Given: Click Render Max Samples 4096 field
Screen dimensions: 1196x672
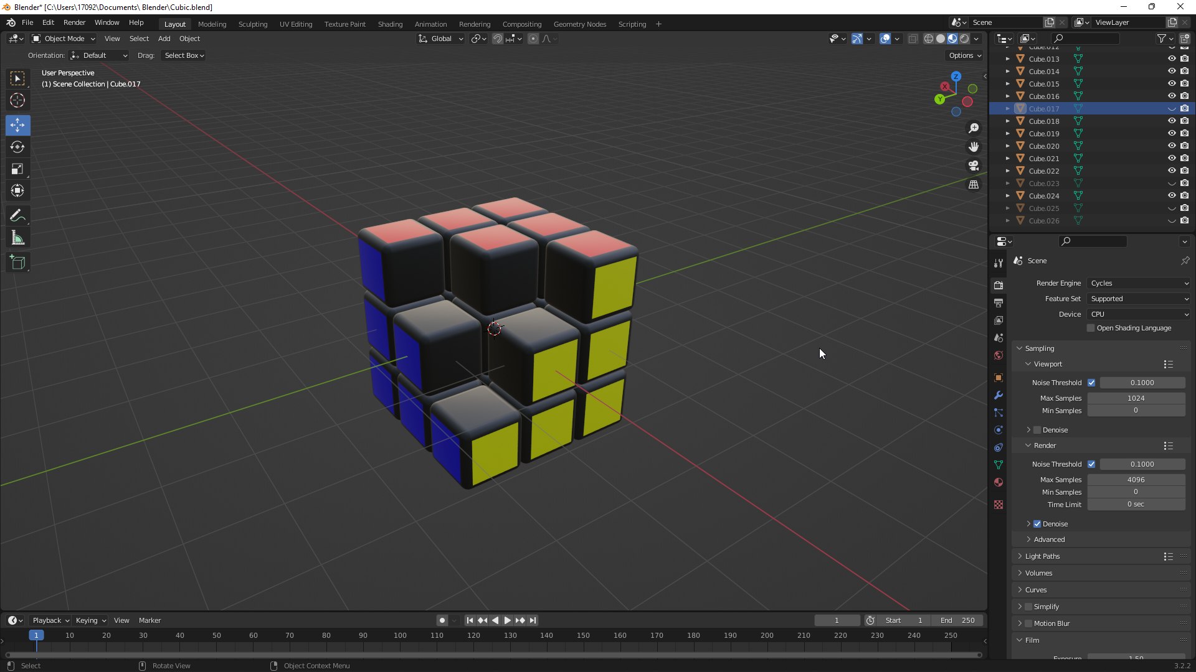Looking at the screenshot, I should (x=1136, y=480).
